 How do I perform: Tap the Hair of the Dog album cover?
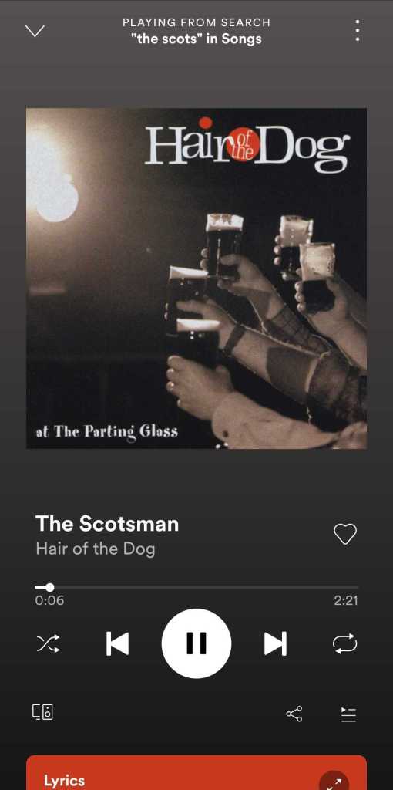point(196,278)
